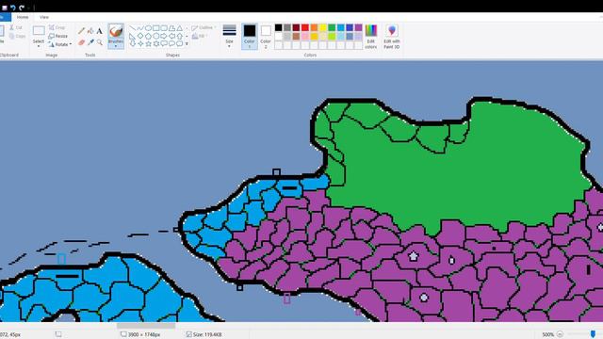Open Customize Quick Access Toolbar dropdown

(x=29, y=8)
